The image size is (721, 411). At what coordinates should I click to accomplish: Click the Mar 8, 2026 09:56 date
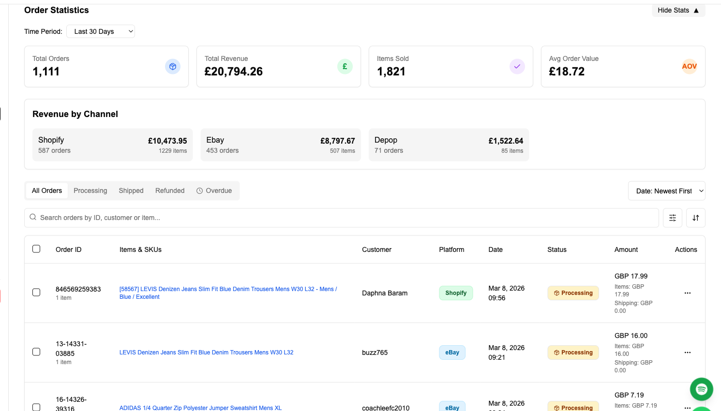point(507,293)
